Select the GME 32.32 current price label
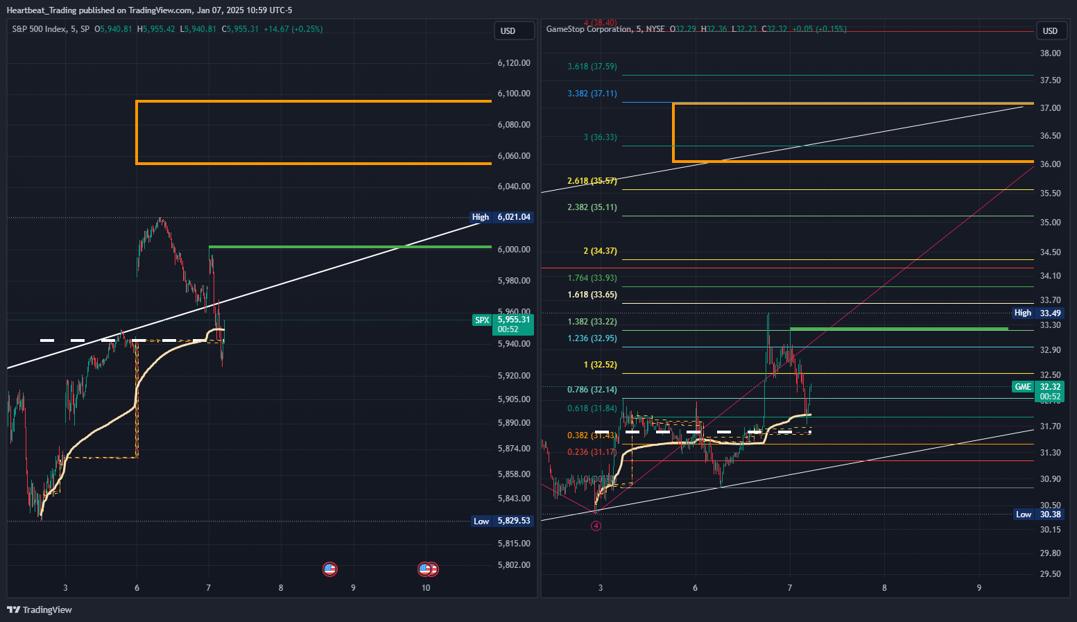Image resolution: width=1077 pixels, height=622 pixels. (x=1038, y=392)
